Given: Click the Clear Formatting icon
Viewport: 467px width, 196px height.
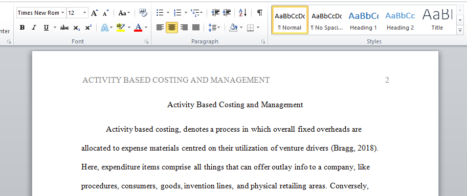Looking at the screenshot, I should [143, 13].
